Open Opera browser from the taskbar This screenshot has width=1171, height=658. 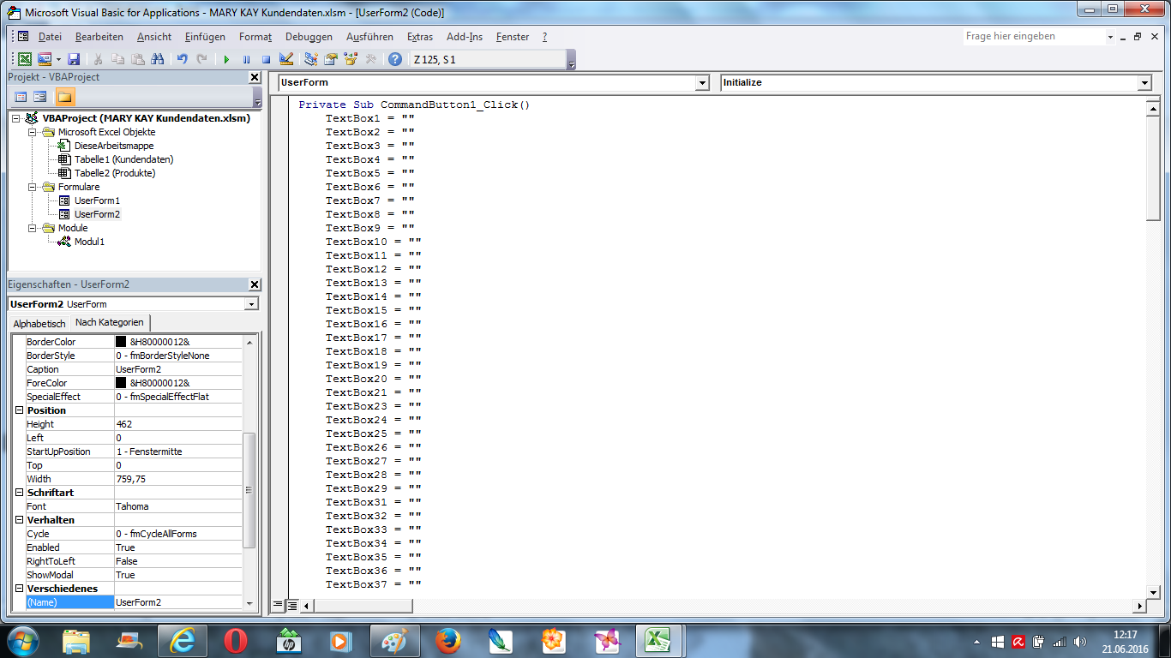tap(236, 641)
